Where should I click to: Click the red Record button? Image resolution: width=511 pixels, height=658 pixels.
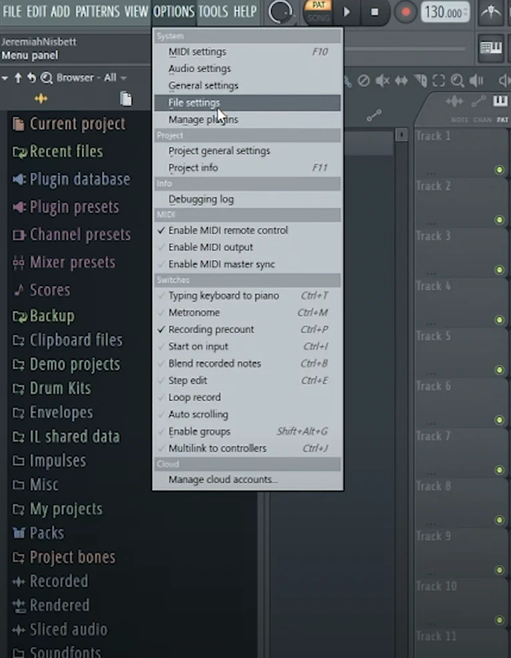(405, 12)
